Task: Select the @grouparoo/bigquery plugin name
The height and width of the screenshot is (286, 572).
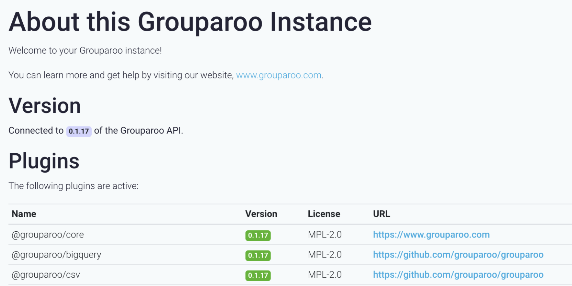Action: 56,255
